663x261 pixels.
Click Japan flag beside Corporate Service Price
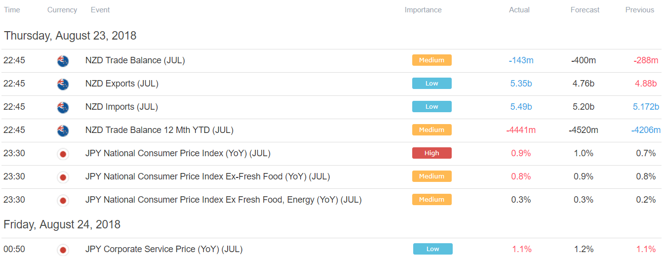63,250
